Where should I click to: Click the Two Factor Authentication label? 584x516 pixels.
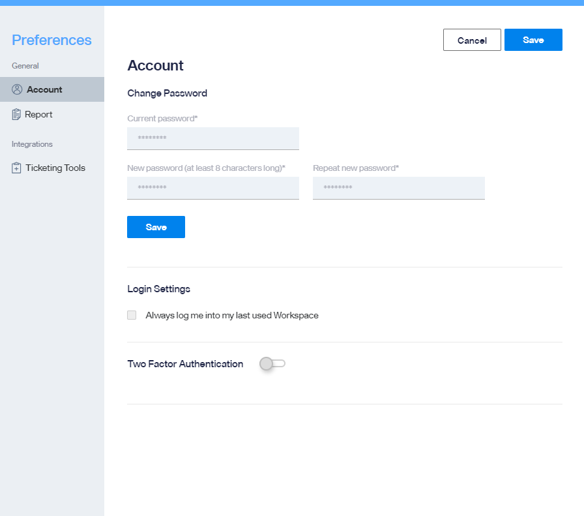point(185,364)
